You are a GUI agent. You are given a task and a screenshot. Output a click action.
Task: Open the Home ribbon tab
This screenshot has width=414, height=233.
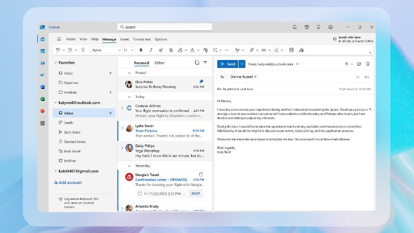[x=70, y=39]
